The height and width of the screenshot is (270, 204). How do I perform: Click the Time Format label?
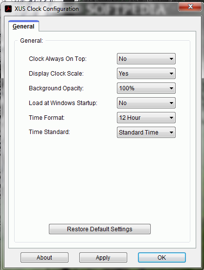click(46, 118)
